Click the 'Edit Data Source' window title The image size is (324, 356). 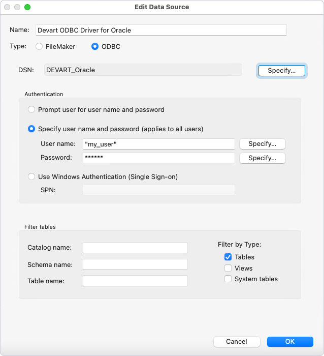coord(161,7)
